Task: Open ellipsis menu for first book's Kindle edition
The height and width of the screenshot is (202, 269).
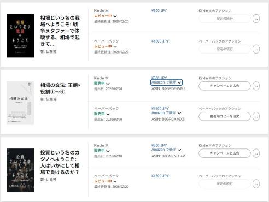Action: [256, 19]
